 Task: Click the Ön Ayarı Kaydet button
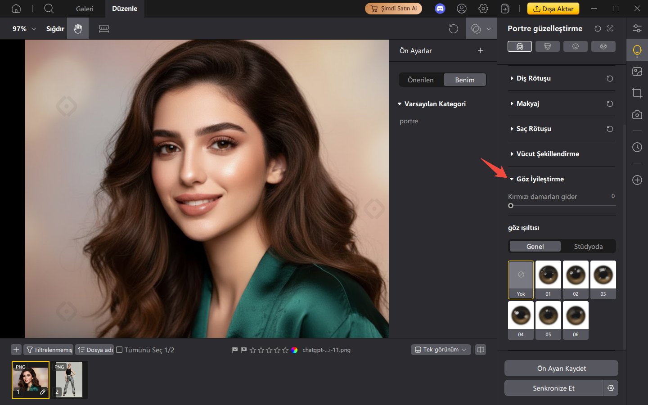pos(561,368)
